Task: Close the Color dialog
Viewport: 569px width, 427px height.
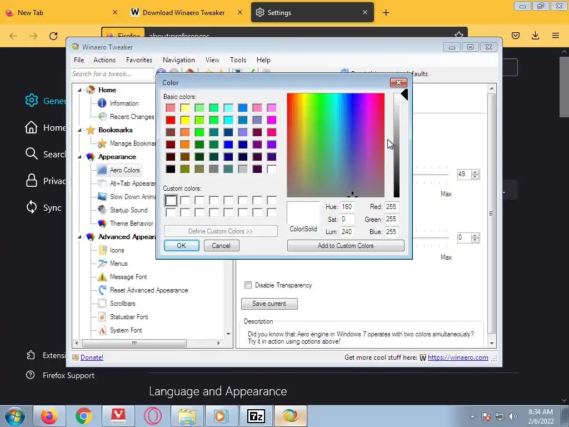Action: coord(398,82)
